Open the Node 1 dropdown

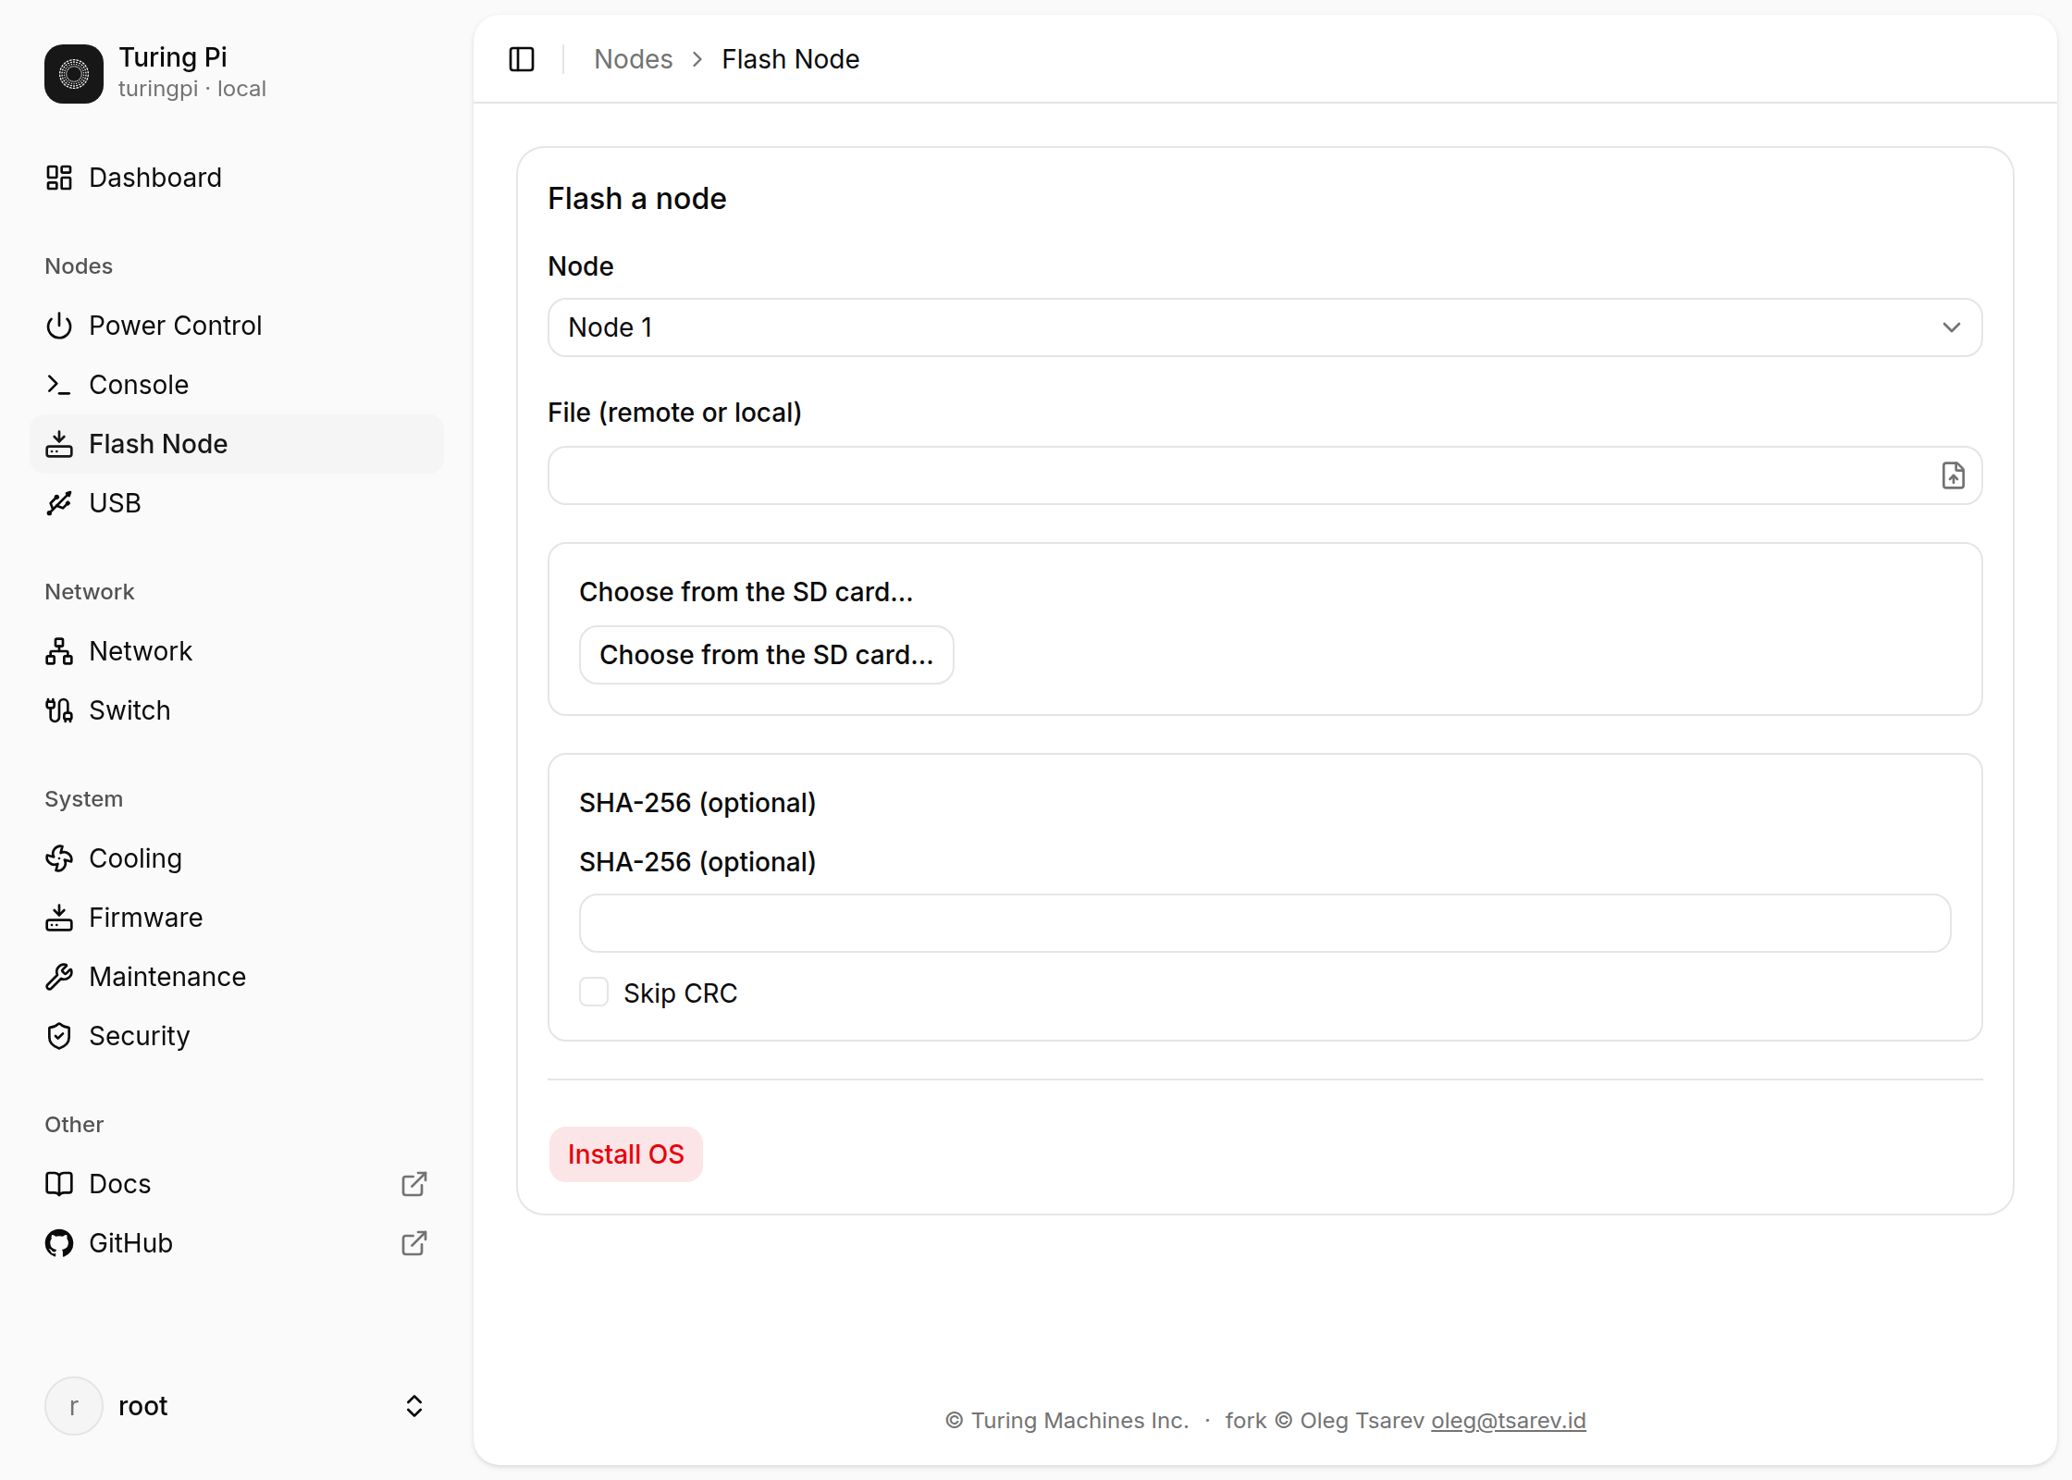(1264, 327)
